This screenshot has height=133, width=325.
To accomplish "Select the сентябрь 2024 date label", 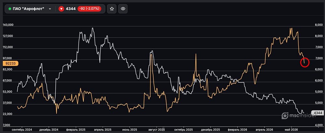I will click(22, 130).
